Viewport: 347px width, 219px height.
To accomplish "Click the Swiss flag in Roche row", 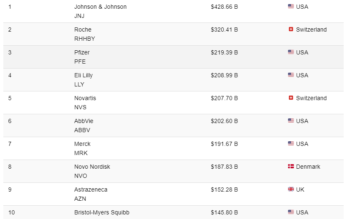I will [291, 30].
